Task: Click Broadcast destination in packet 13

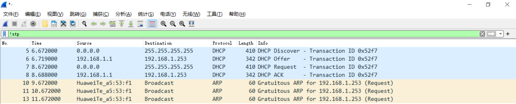Action: point(159,99)
